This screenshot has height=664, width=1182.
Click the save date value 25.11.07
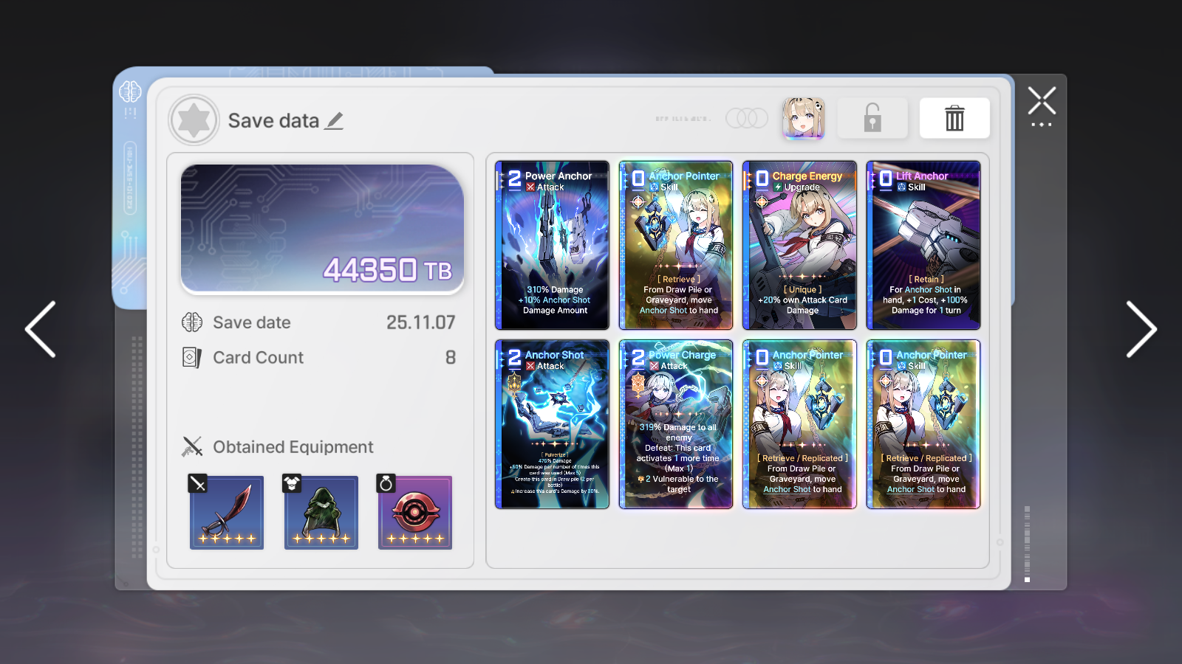click(420, 322)
